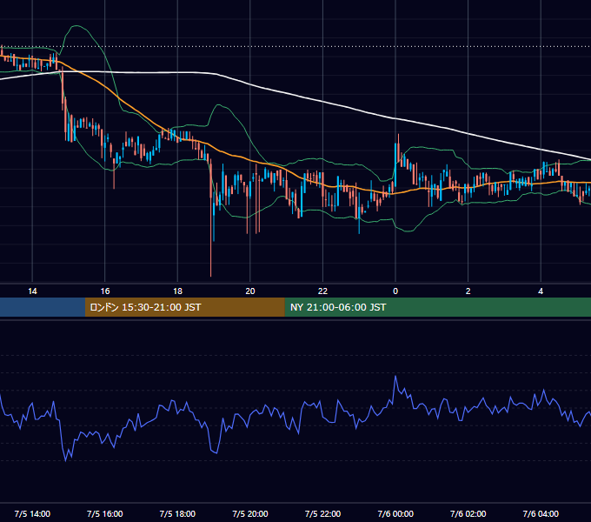Click the 16 hour label on price chart axis

[105, 291]
